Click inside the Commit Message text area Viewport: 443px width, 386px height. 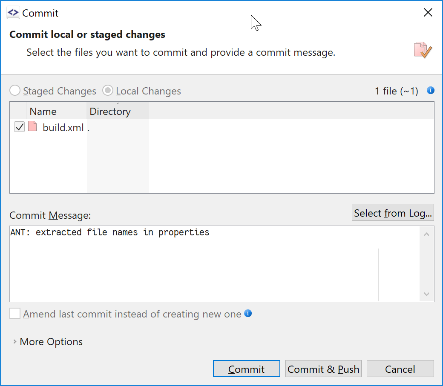215,264
